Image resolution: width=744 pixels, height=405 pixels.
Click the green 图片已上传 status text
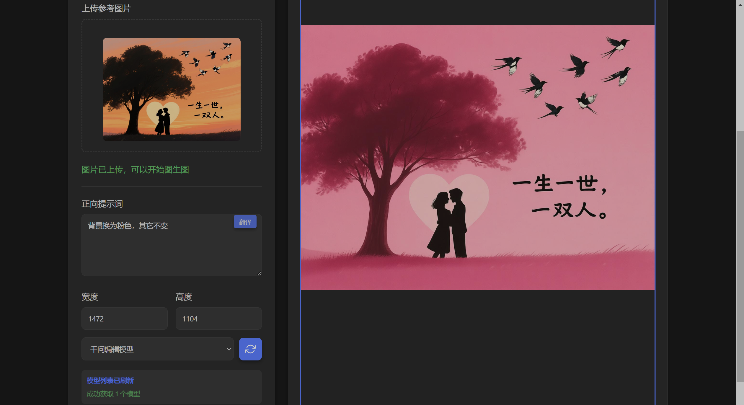coord(135,170)
